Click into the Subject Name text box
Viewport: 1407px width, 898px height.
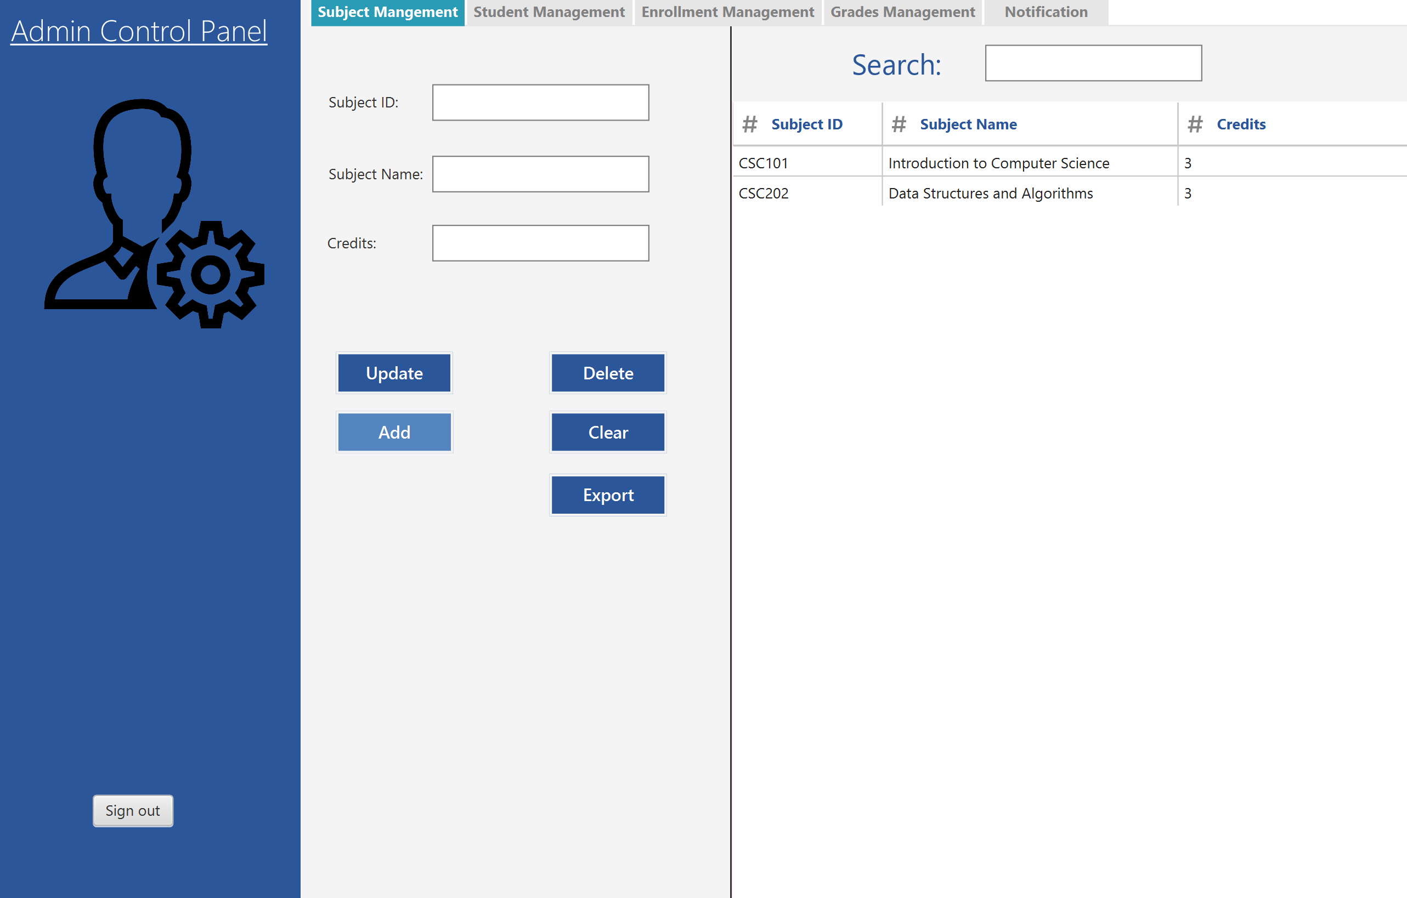click(540, 174)
